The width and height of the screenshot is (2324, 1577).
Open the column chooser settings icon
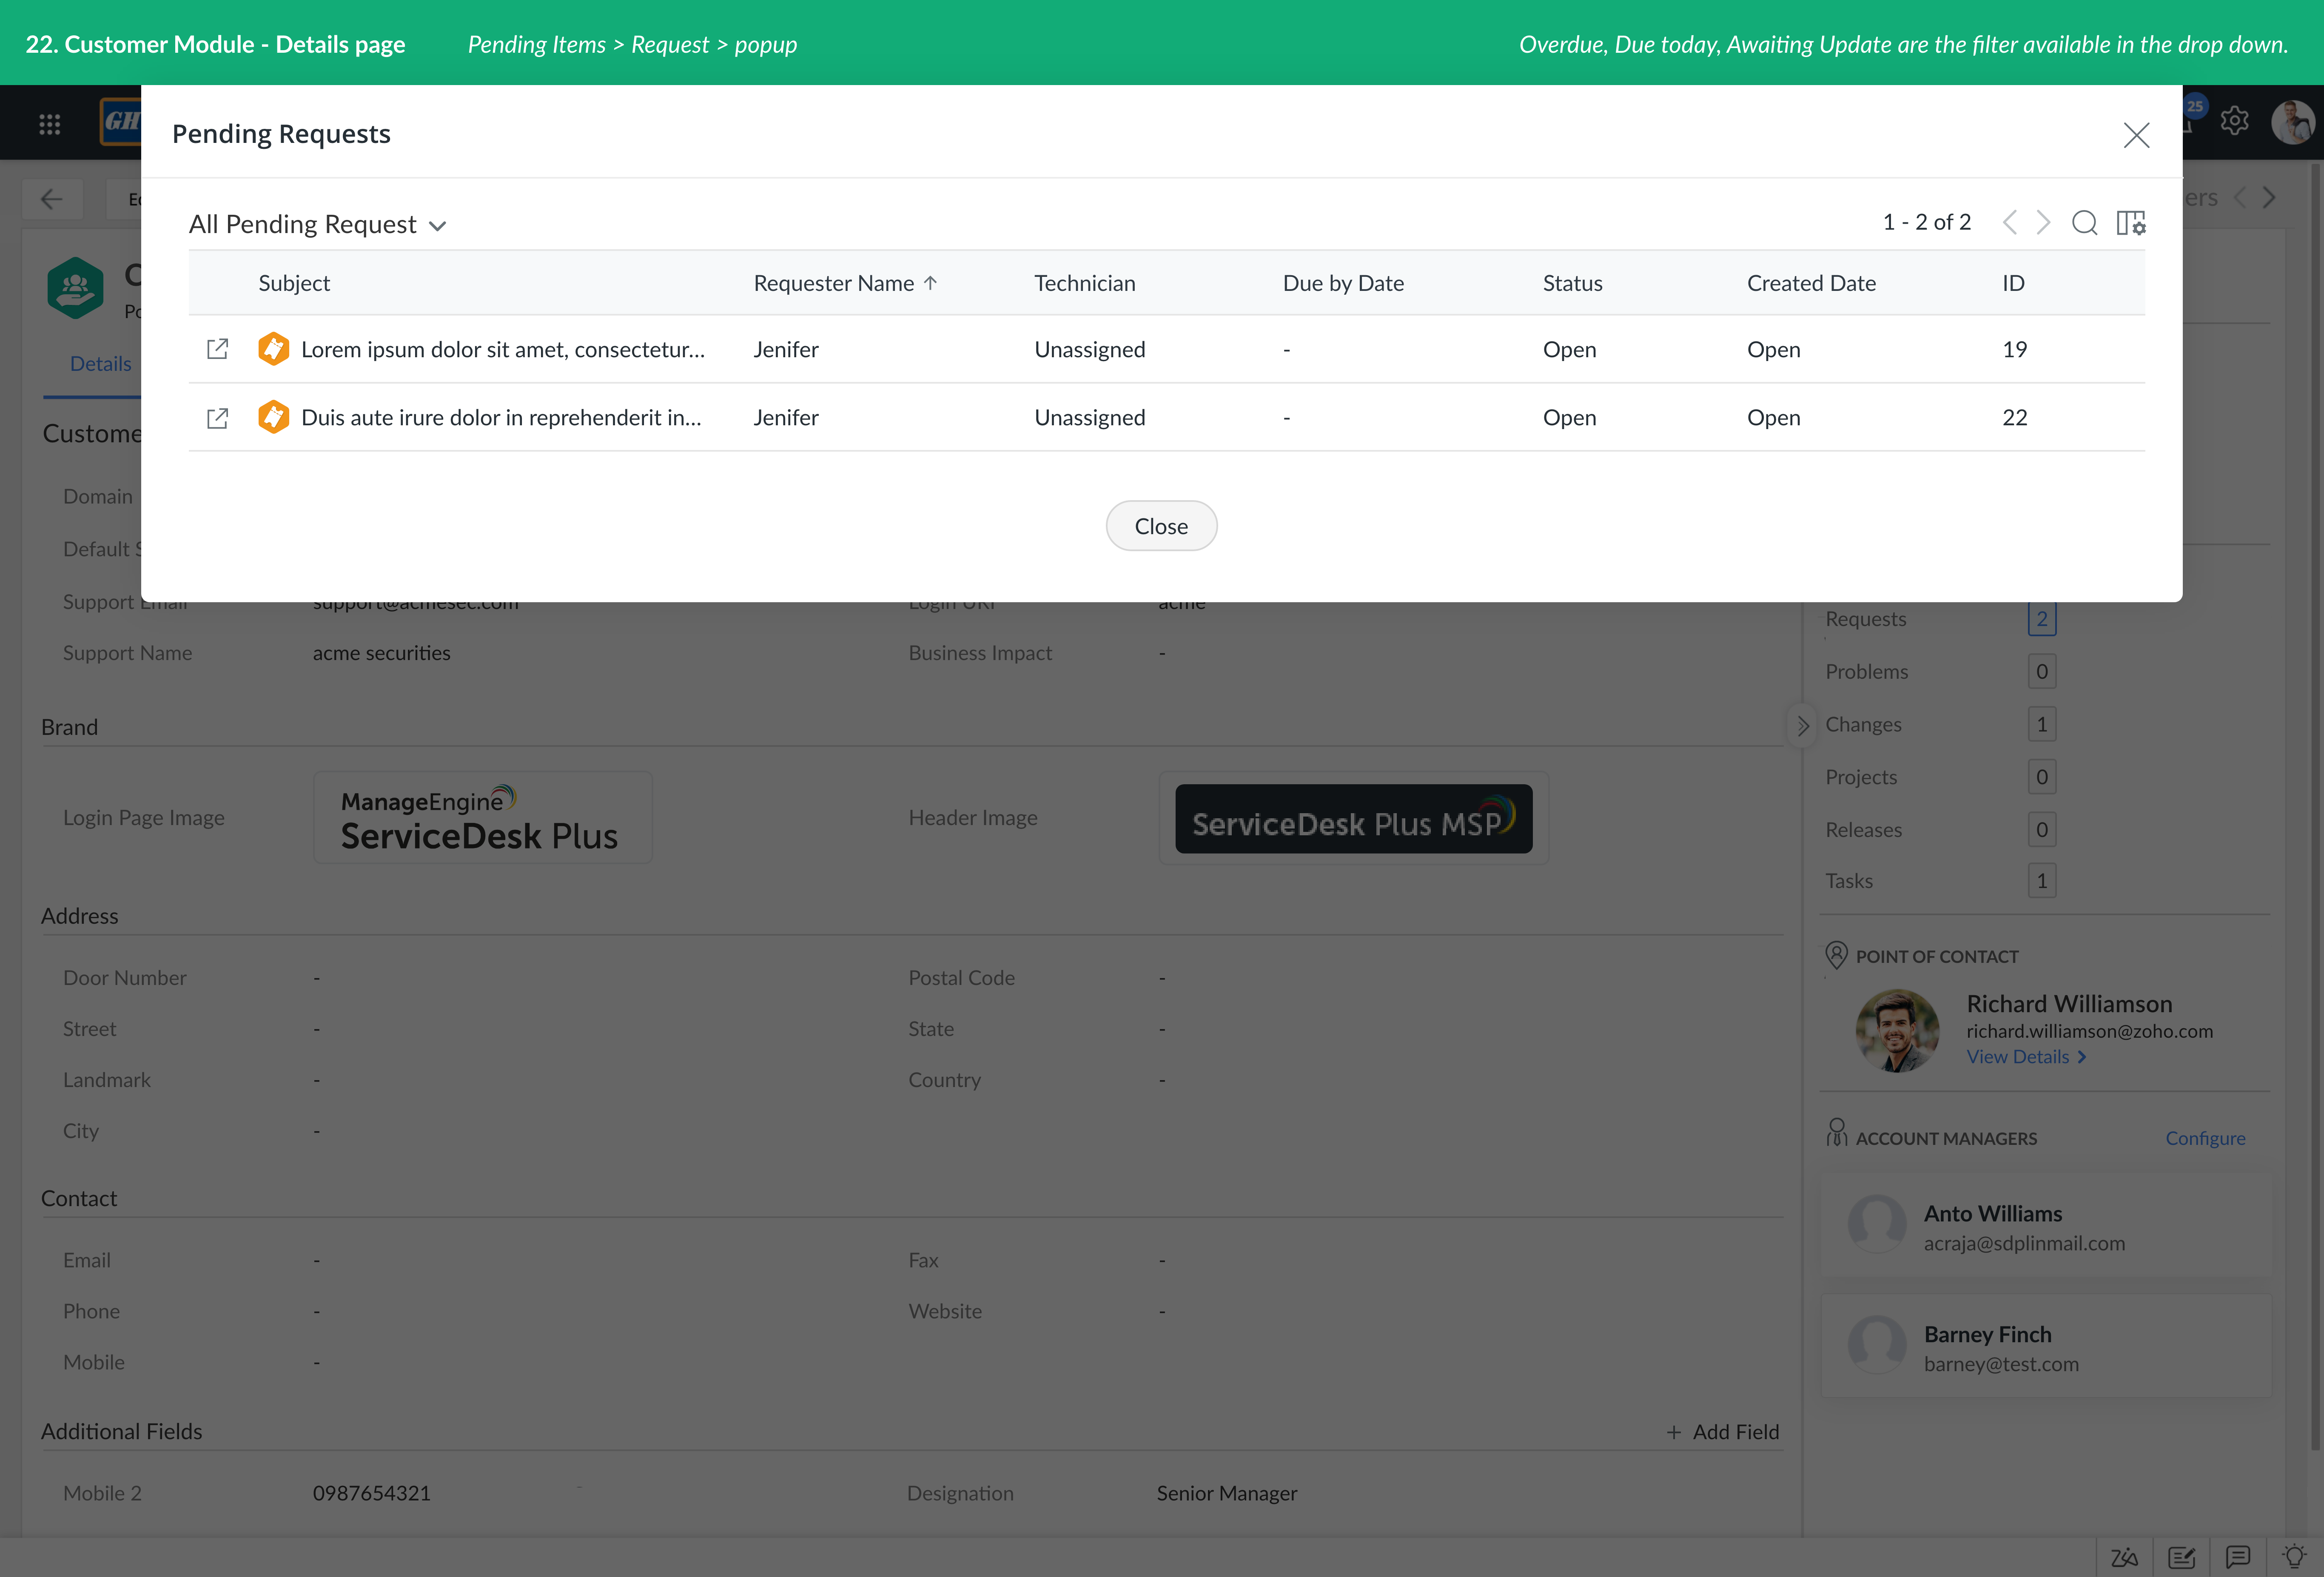2130,222
